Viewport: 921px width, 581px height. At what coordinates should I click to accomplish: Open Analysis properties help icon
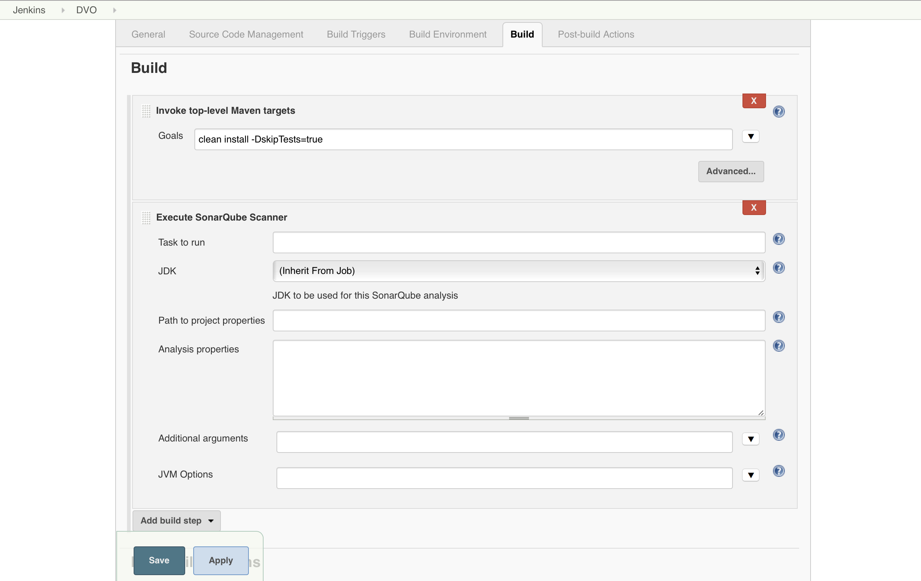coord(778,346)
